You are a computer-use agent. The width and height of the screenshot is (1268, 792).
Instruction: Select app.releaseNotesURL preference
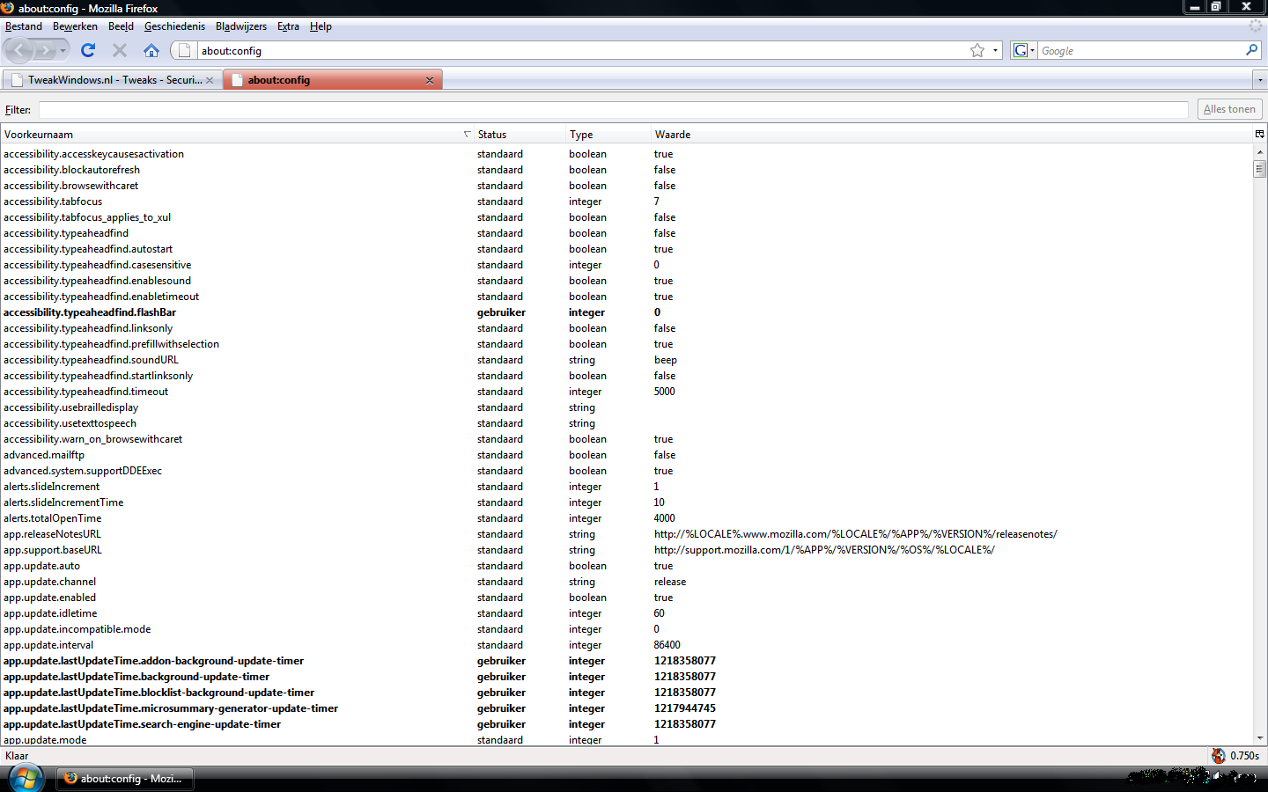626,534
